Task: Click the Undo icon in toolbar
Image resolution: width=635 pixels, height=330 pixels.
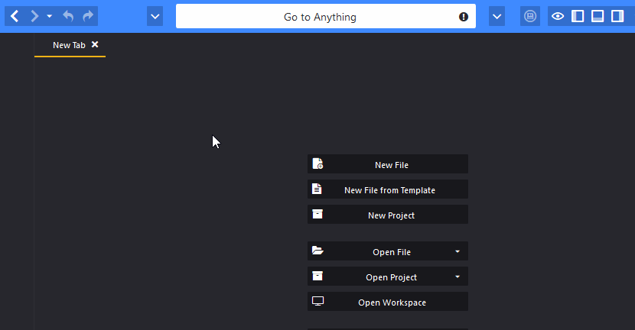Action: click(68, 16)
